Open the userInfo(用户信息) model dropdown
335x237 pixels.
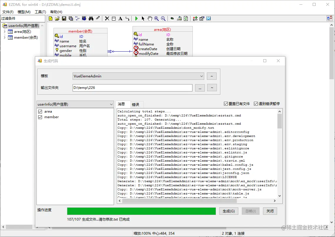(x=75, y=104)
